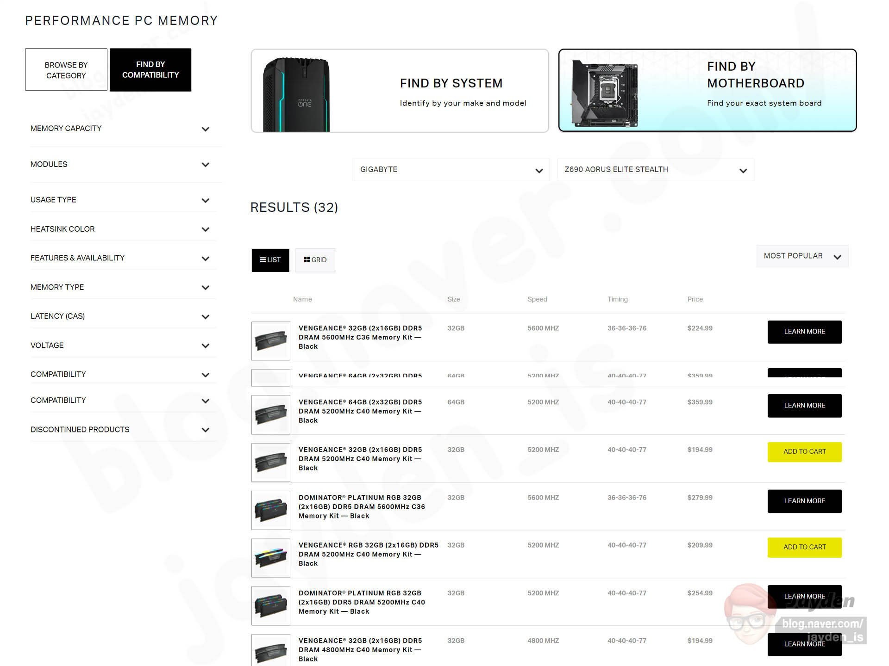This screenshot has width=889, height=666.
Task: Open Vengeance 32GB 4800MHz C40 product thumbnail
Action: pyautogui.click(x=271, y=650)
